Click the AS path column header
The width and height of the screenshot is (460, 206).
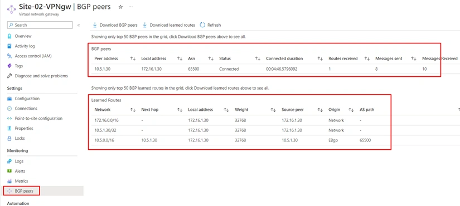click(367, 110)
